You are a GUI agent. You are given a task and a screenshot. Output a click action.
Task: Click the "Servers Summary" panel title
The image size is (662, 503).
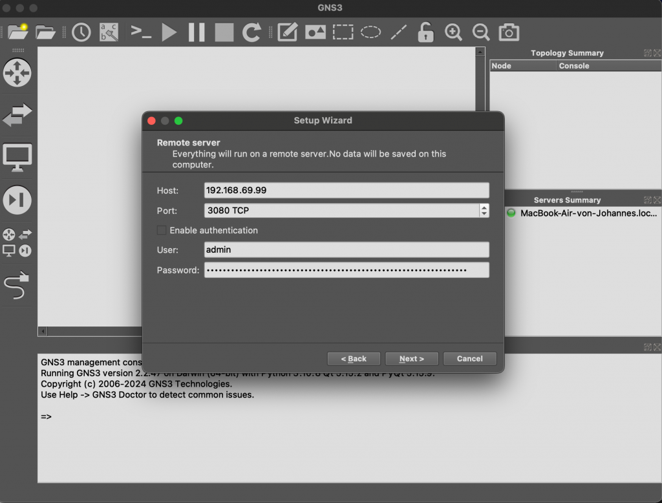tap(567, 200)
